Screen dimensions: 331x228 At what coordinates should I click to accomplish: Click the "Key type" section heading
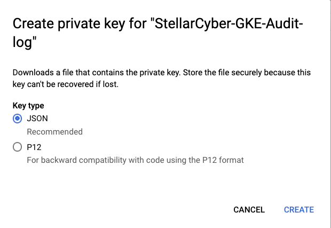click(x=28, y=106)
